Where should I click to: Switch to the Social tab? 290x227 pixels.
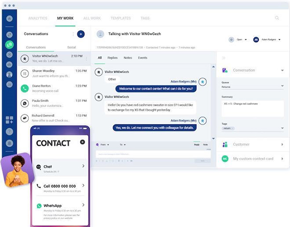[72, 47]
